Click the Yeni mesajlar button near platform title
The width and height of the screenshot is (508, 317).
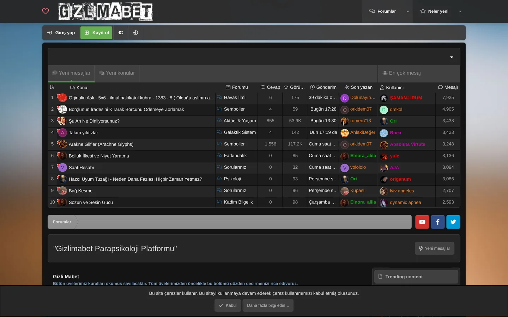435,248
